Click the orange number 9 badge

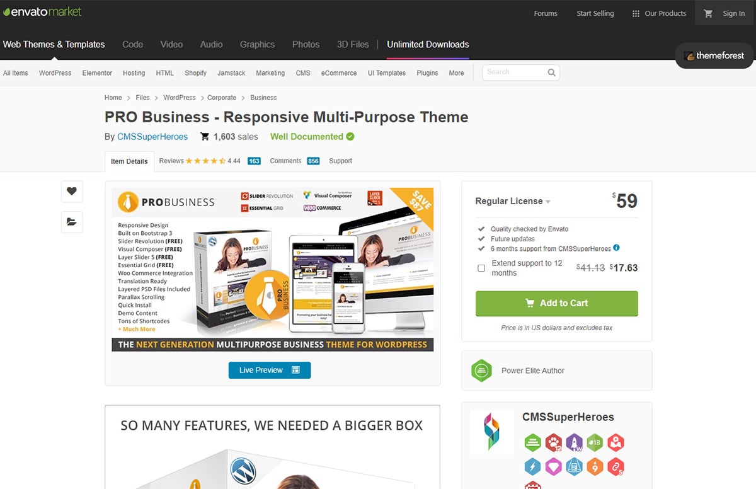point(595,467)
